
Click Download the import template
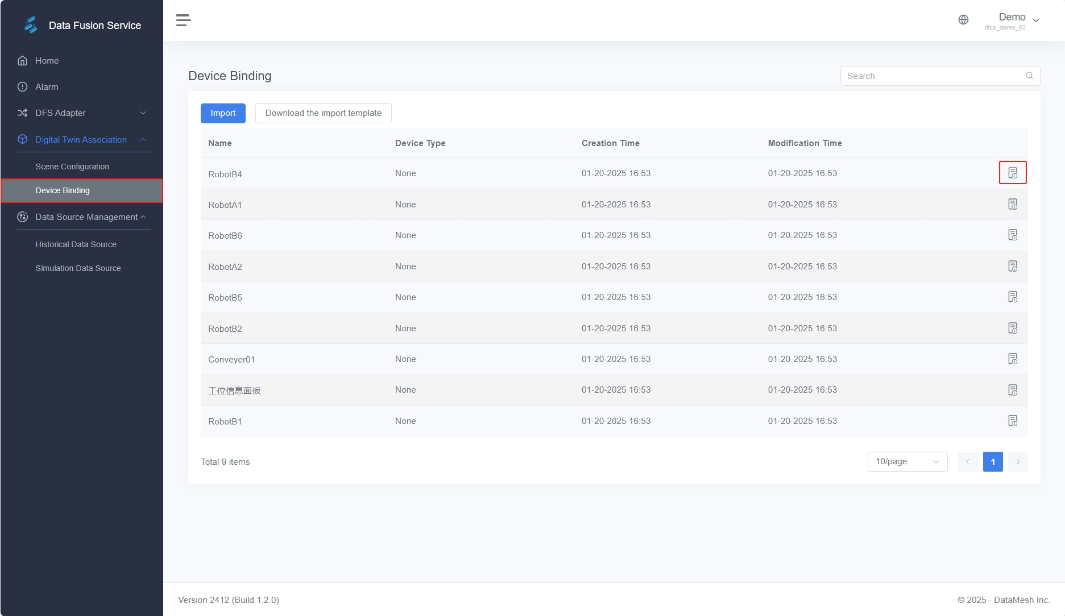coord(323,113)
